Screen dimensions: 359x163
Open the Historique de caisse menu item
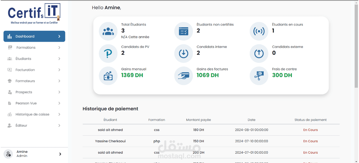click(x=34, y=114)
